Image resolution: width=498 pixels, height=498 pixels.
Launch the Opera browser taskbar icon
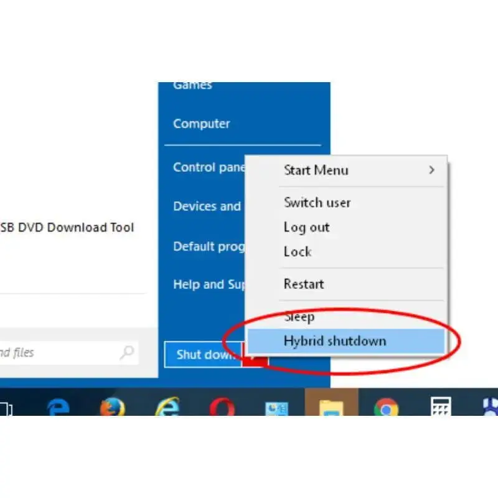(x=222, y=407)
